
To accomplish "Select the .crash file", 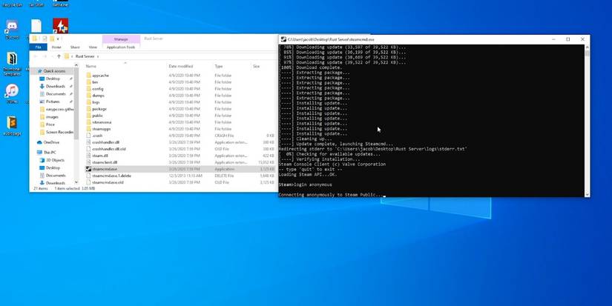I will click(x=97, y=136).
